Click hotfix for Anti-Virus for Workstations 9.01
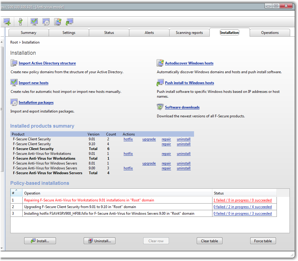This screenshot has height=261, width=298. coord(128,154)
